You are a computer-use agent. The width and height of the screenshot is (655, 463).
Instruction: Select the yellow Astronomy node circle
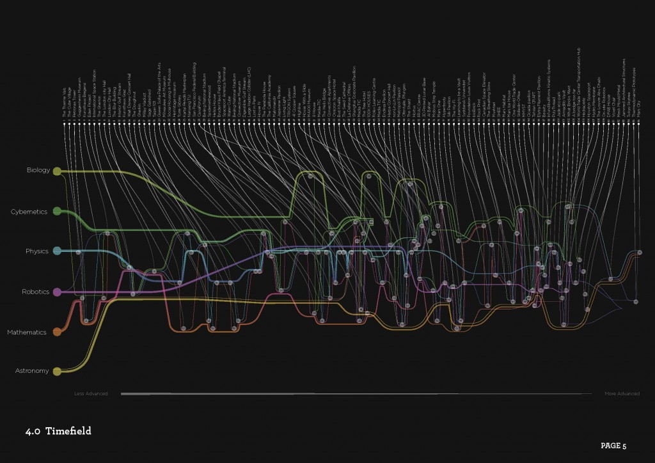coord(57,371)
